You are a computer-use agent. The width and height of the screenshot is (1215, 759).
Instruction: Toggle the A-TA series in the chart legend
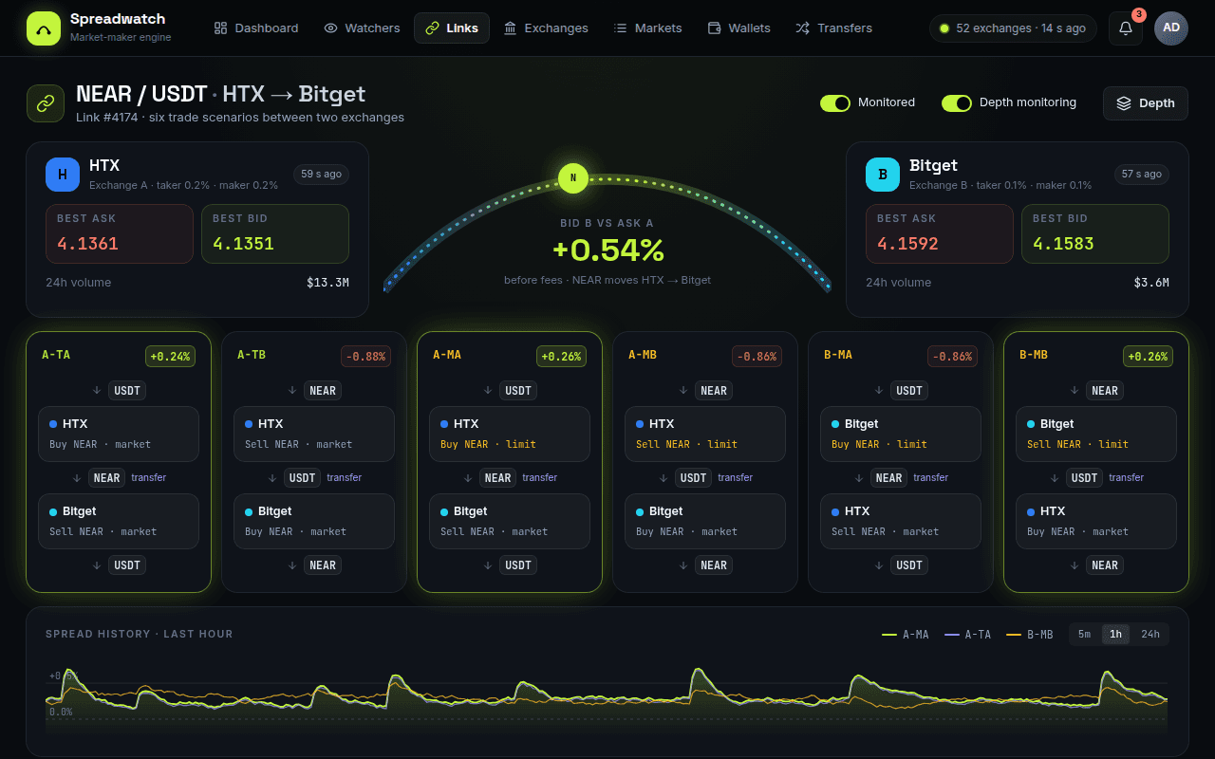click(968, 635)
